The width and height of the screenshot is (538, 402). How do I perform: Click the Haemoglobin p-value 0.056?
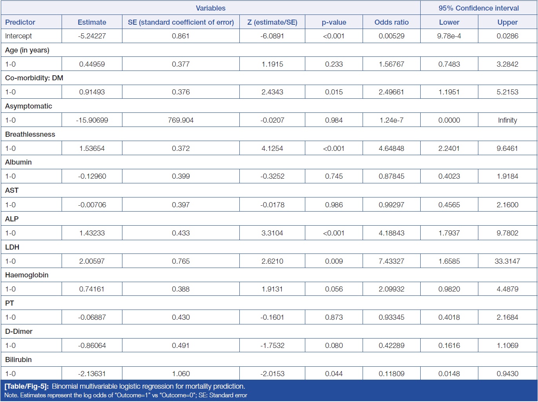tap(334, 289)
